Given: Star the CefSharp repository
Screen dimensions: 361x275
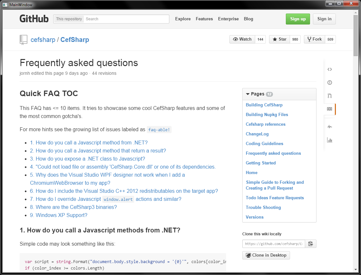Looking at the screenshot, I should (x=279, y=39).
